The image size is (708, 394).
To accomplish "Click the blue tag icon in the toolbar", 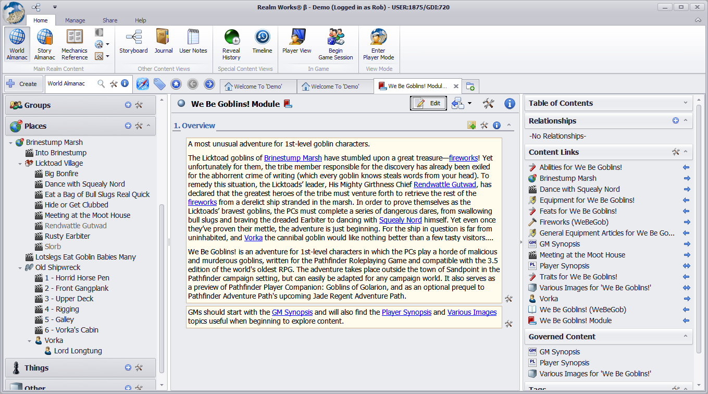I will (159, 84).
